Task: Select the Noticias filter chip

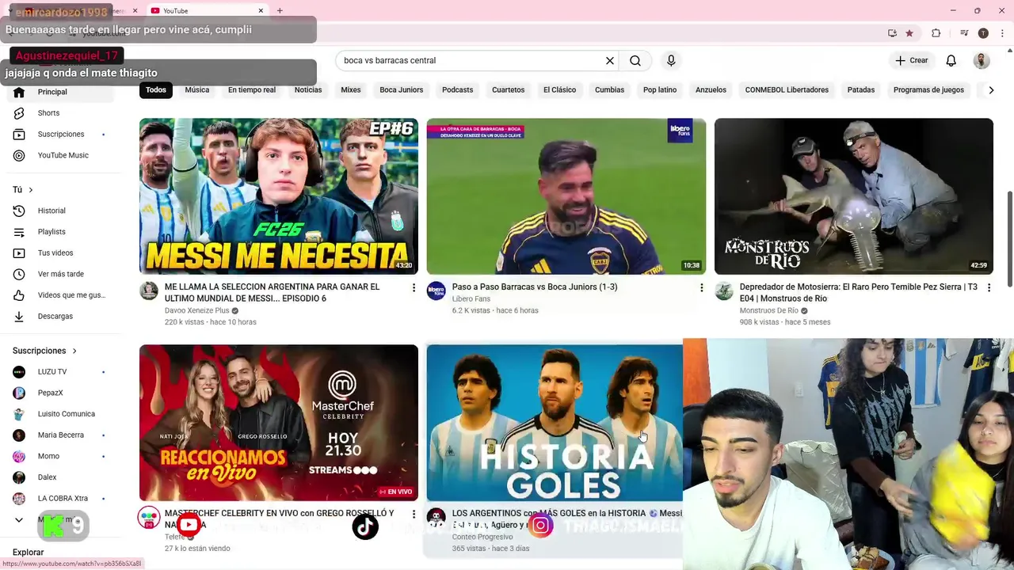Action: pyautogui.click(x=308, y=89)
